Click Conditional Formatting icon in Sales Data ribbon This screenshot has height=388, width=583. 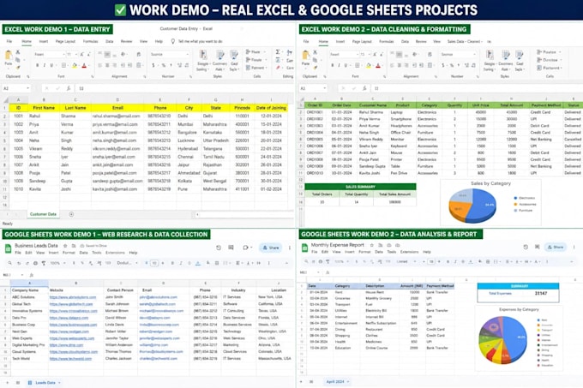tap(490, 57)
